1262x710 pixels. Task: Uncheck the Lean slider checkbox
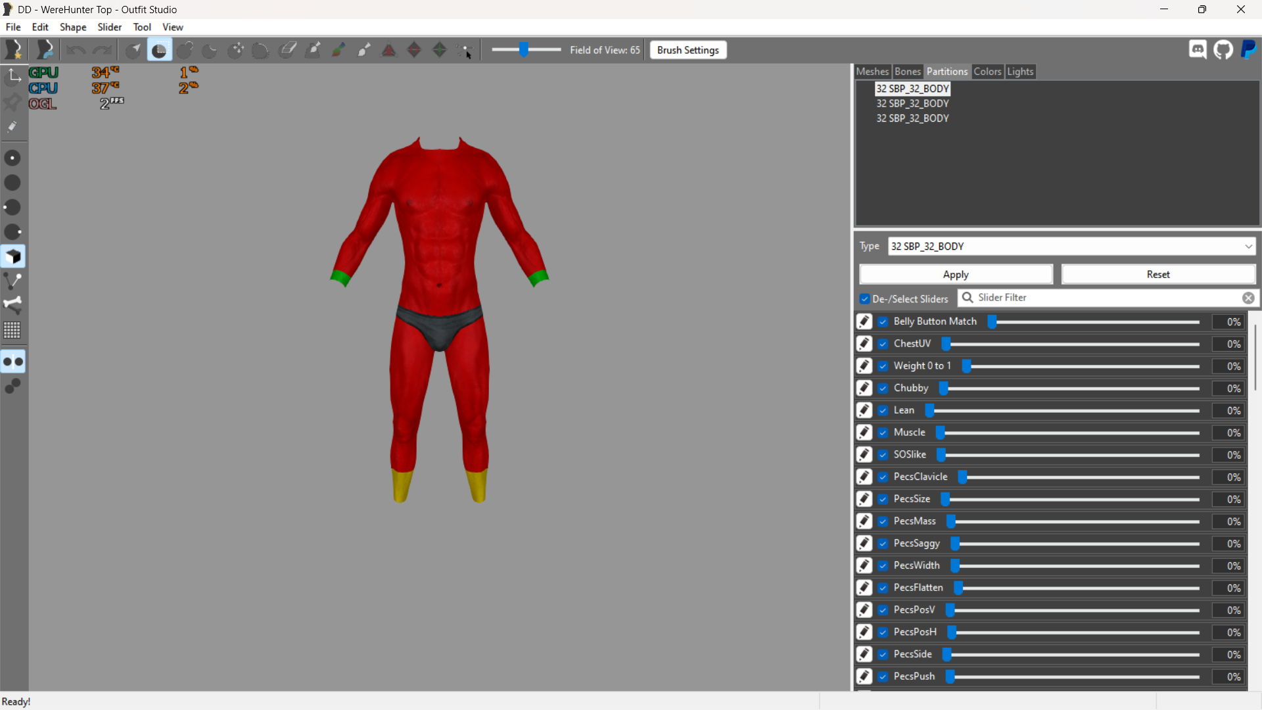(x=883, y=411)
